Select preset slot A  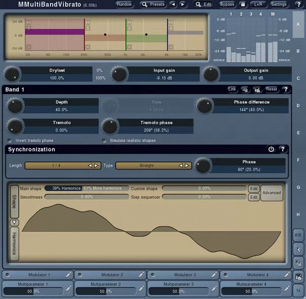point(298,24)
